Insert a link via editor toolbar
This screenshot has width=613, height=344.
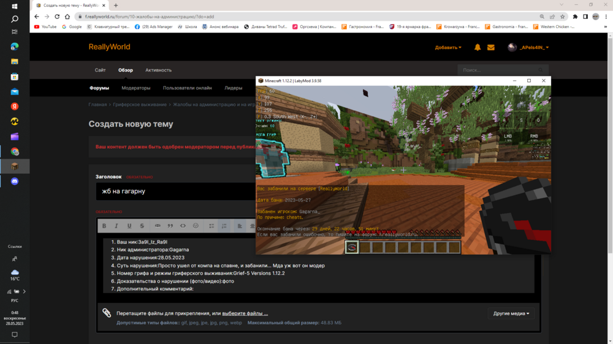(158, 226)
